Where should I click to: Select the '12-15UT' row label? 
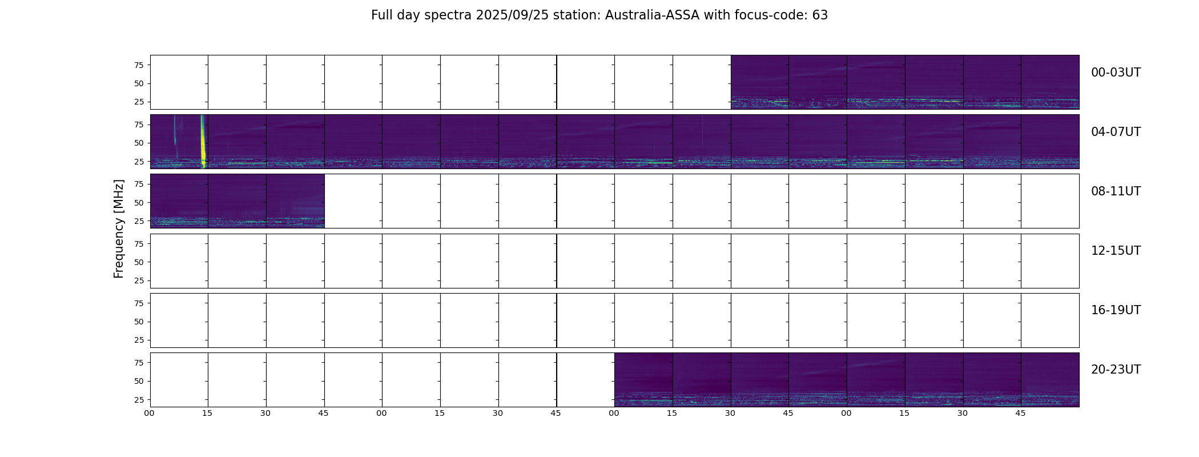click(1116, 251)
